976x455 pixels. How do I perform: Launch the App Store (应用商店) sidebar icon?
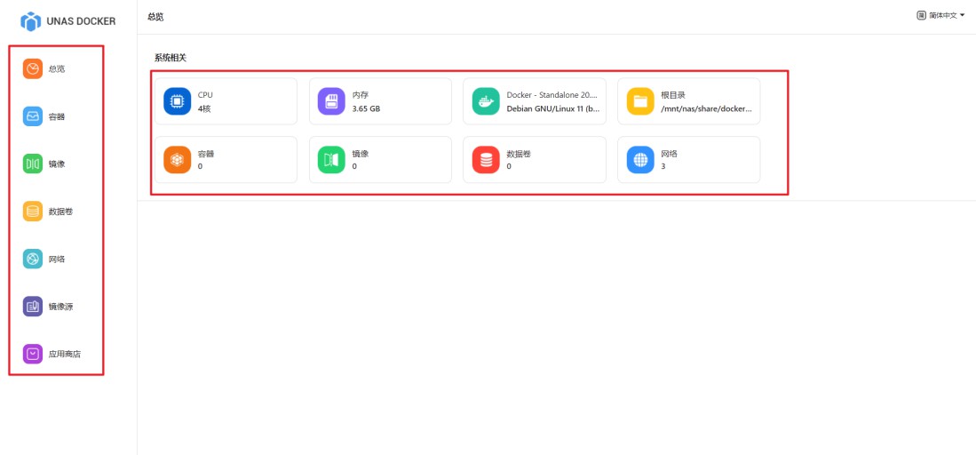[33, 354]
